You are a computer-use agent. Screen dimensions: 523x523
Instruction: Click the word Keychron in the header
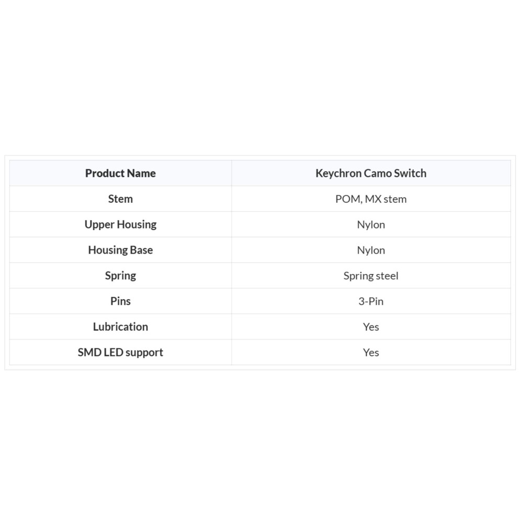pyautogui.click(x=338, y=174)
